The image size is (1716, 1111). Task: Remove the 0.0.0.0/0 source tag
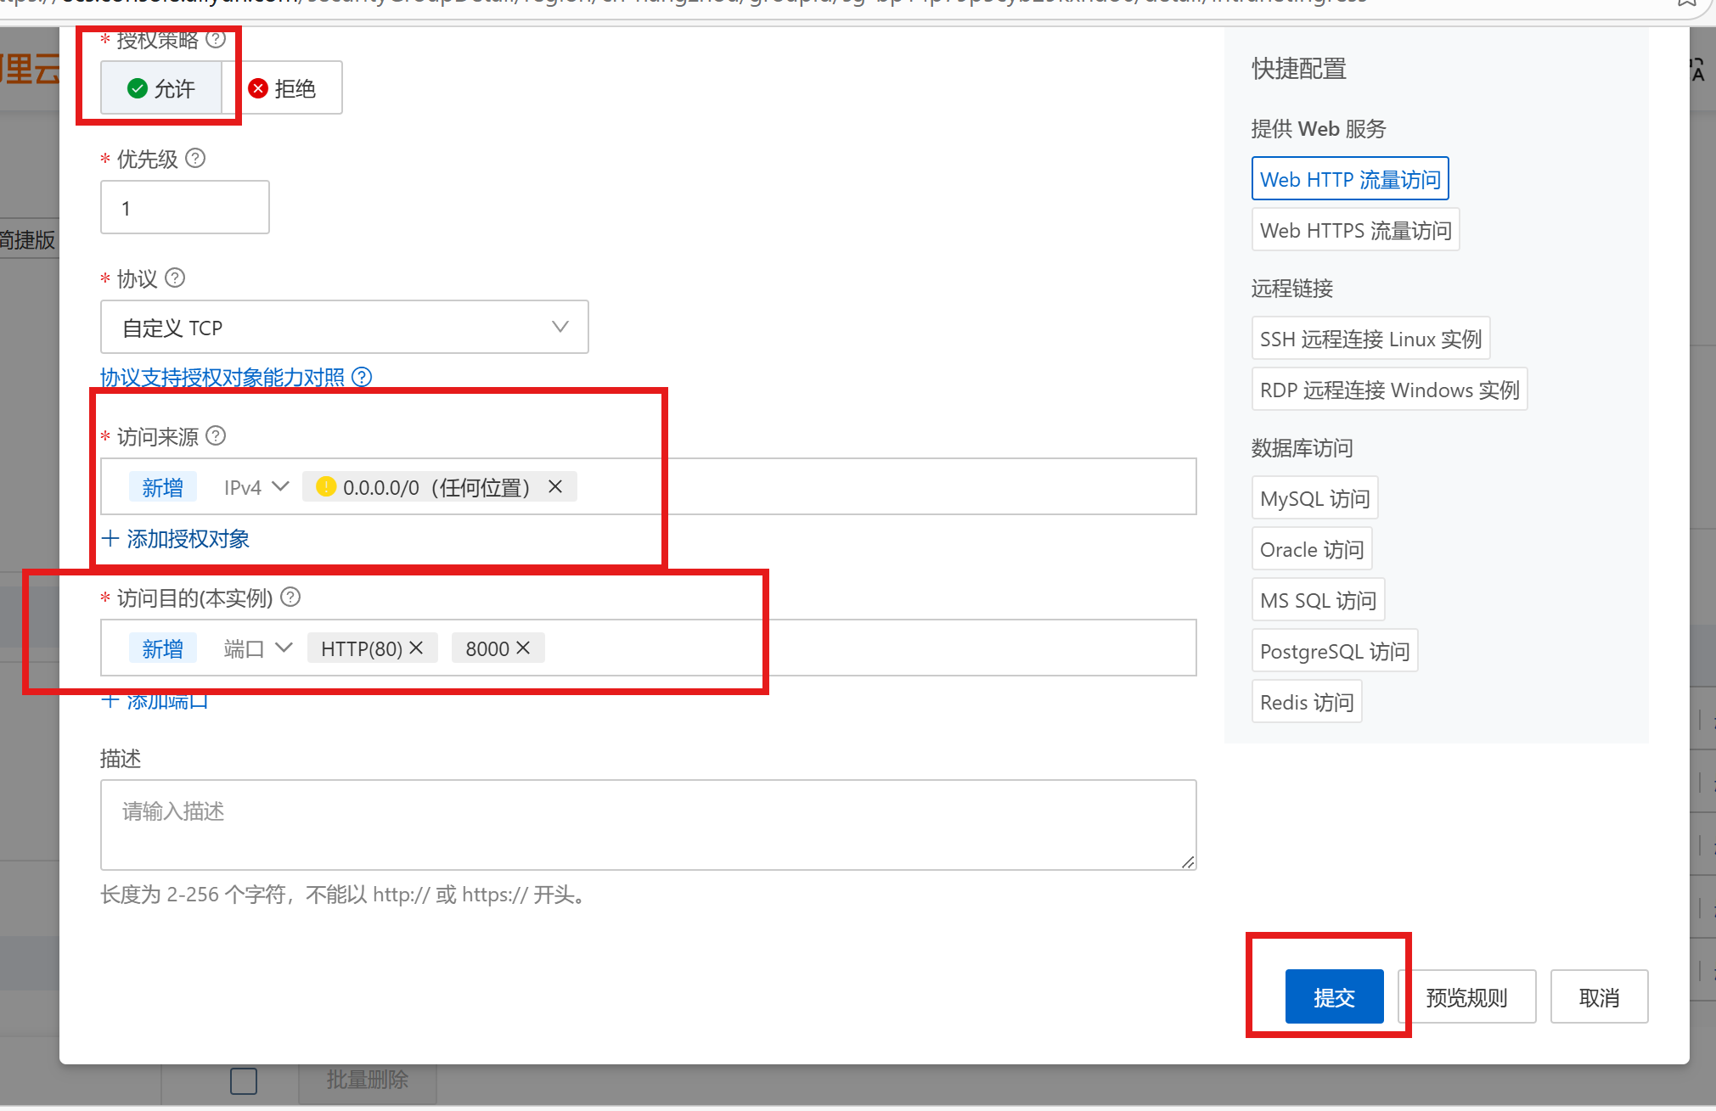[x=555, y=486]
